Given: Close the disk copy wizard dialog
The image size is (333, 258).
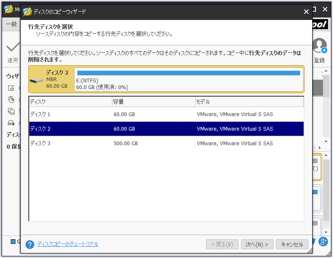Looking at the screenshot, I should pyautogui.click(x=306, y=12).
